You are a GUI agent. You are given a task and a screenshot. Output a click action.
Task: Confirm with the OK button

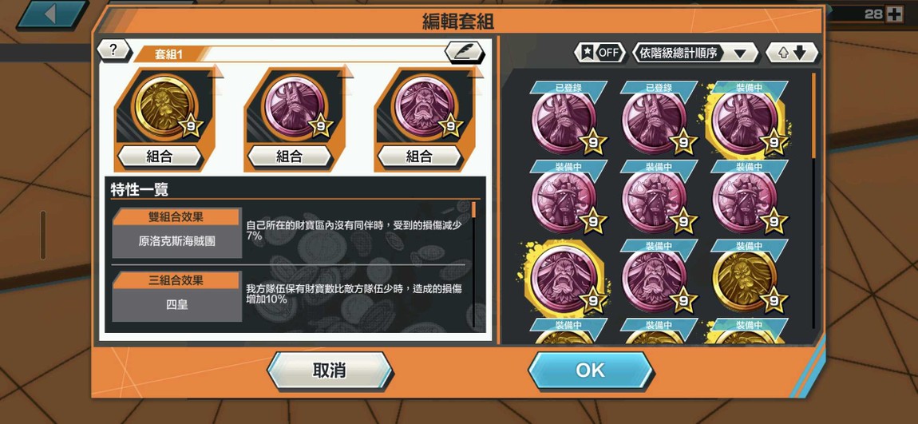(x=590, y=371)
